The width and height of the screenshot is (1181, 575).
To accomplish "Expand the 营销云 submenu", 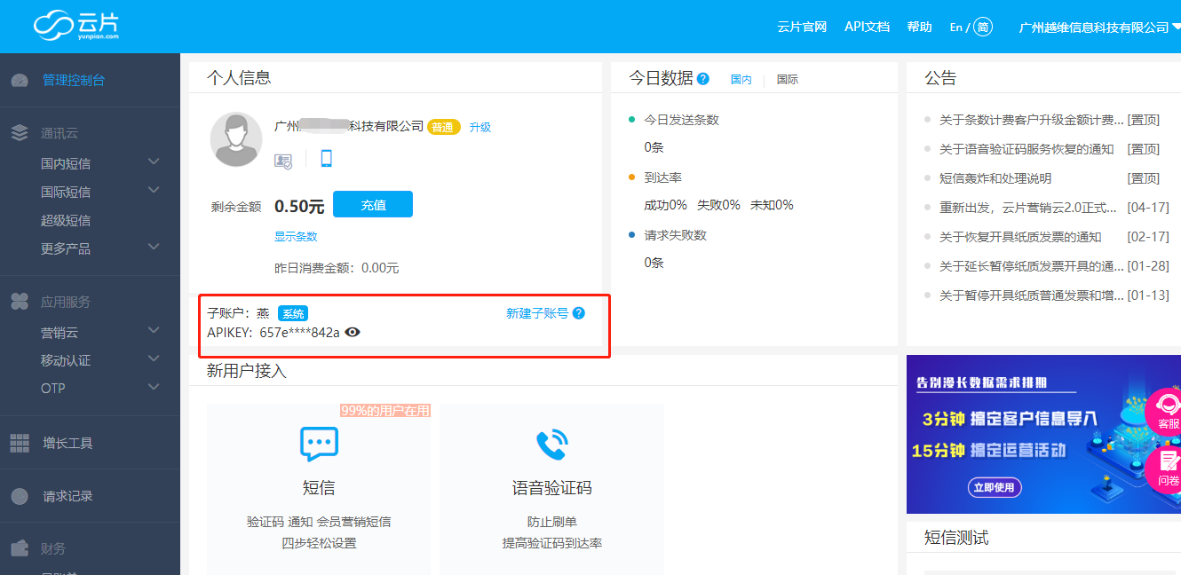I will (154, 330).
